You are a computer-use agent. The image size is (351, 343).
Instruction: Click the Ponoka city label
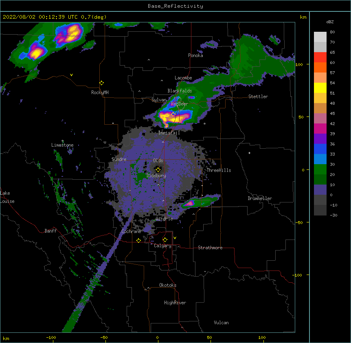(195, 55)
